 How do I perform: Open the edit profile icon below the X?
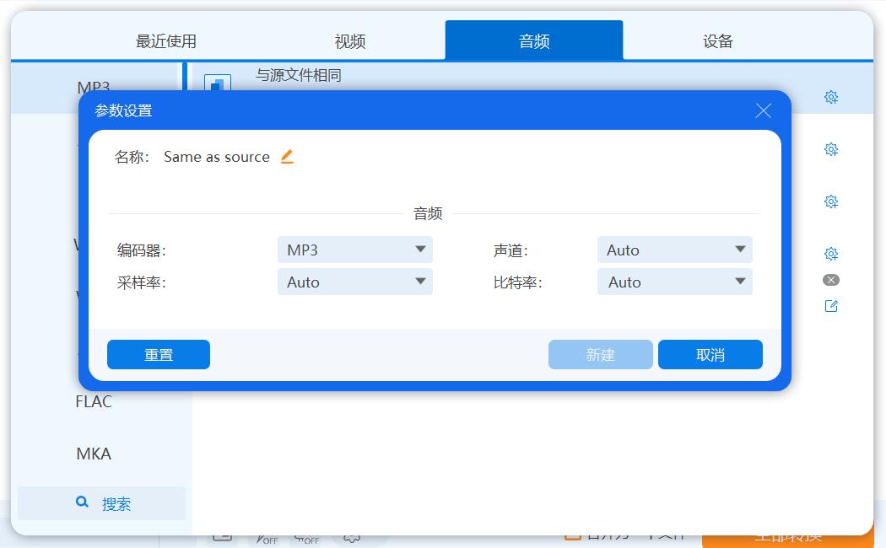(830, 306)
